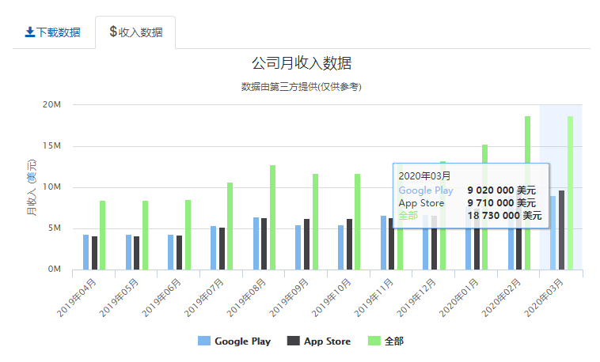
Task: Select the 收入数据 tab
Action: click(135, 32)
